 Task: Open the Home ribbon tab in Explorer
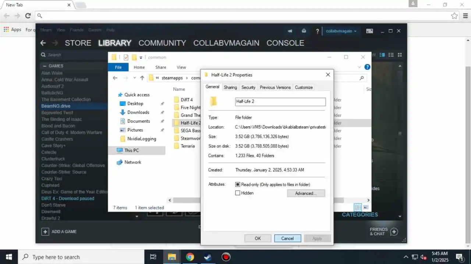tap(139, 67)
